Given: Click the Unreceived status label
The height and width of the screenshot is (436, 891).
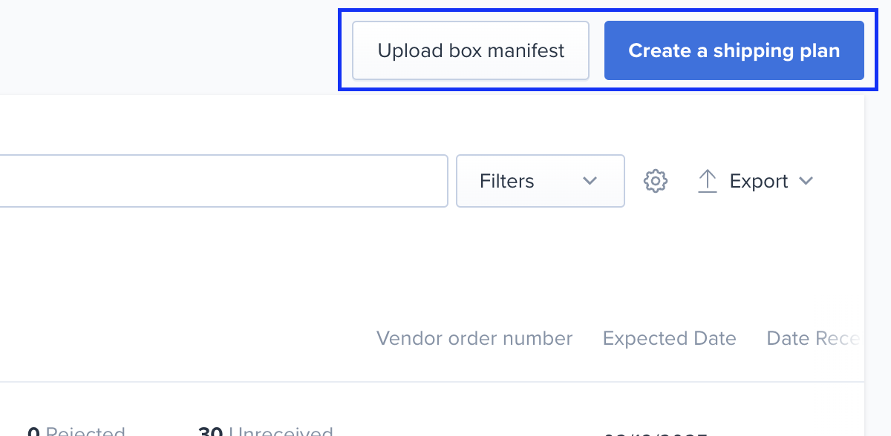Looking at the screenshot, I should pos(281,431).
